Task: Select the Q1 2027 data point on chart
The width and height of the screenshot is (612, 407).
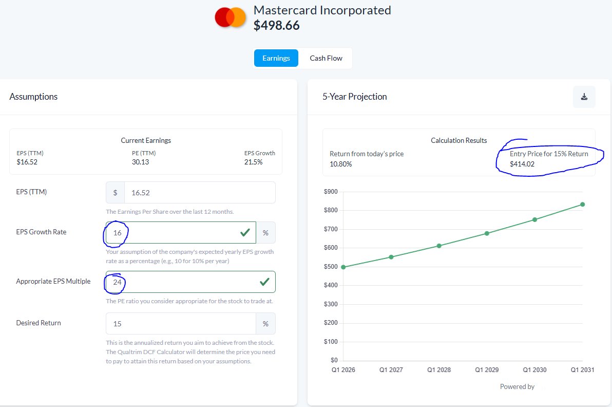Action: [391, 257]
